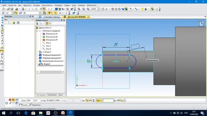The width and height of the screenshot is (207, 116).
Task: Click the context help arrow icon
Action: click(x=72, y=9)
